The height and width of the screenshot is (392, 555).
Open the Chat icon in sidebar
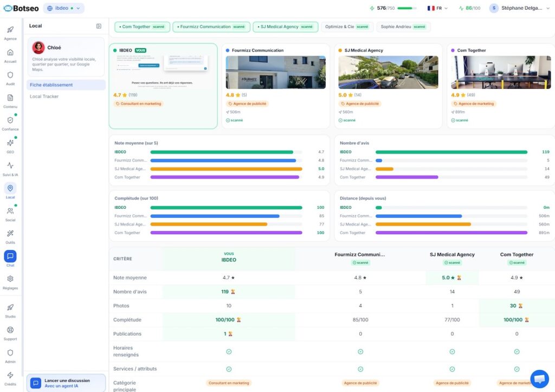tap(10, 256)
